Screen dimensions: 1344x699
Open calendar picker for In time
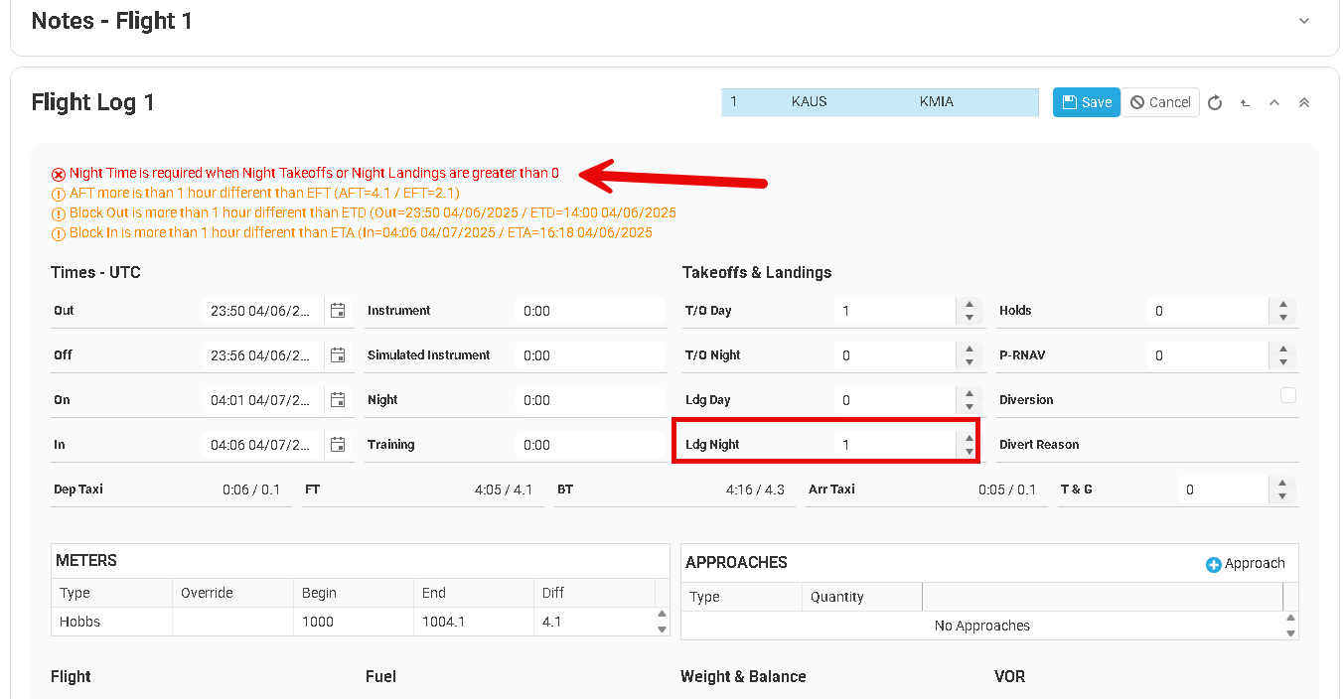click(x=338, y=445)
